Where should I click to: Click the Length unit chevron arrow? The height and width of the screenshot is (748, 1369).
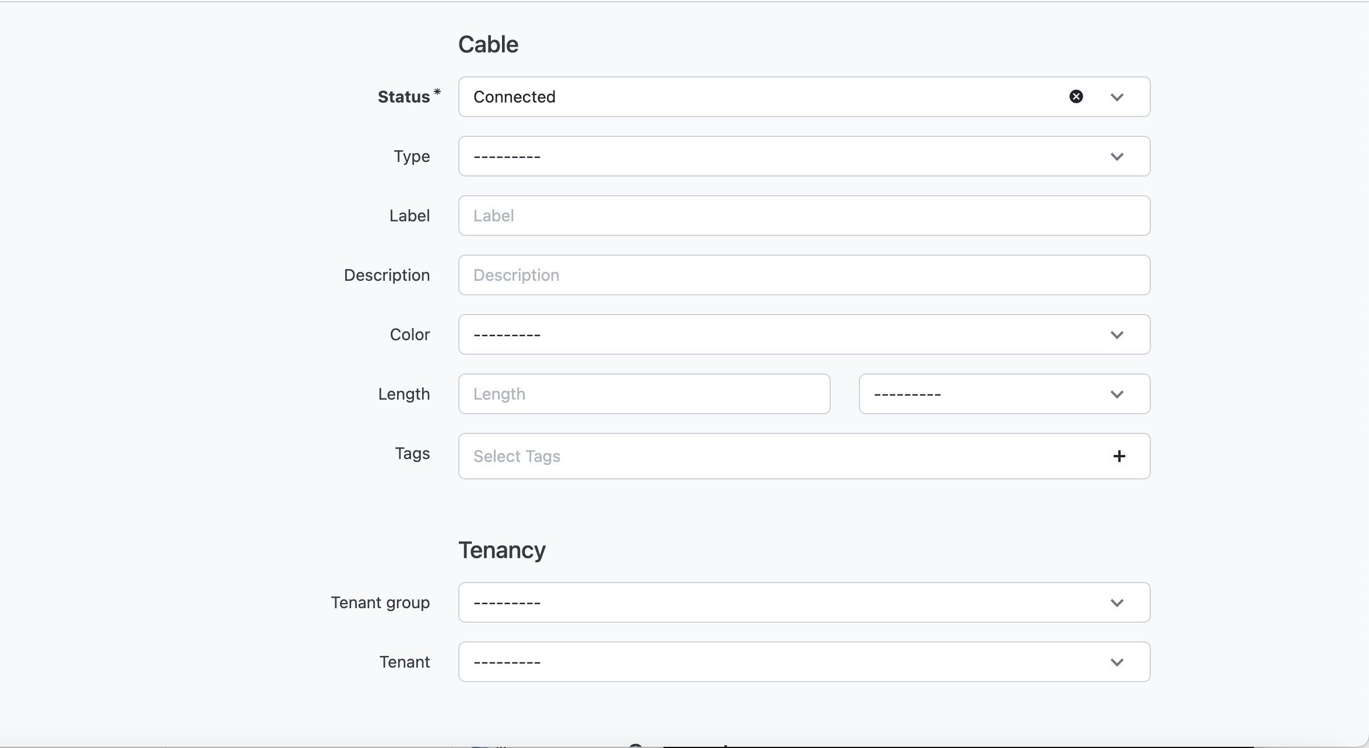pos(1117,394)
